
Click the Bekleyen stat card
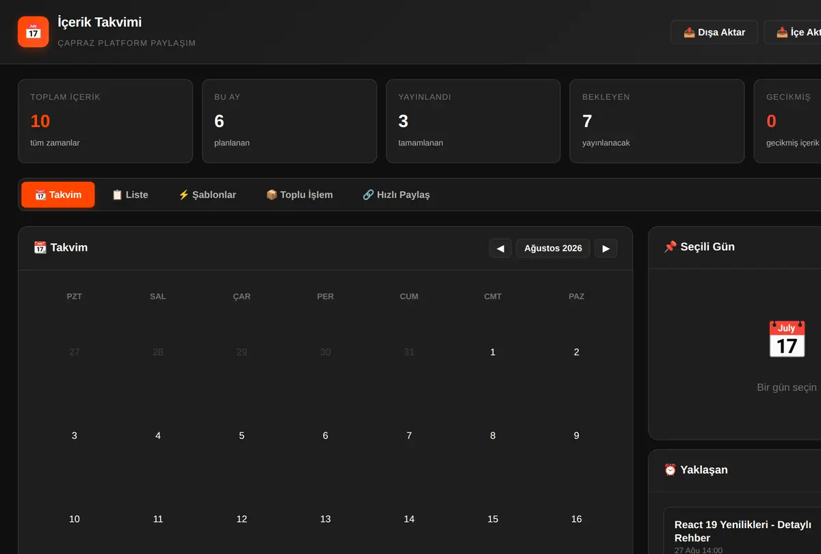click(x=657, y=121)
